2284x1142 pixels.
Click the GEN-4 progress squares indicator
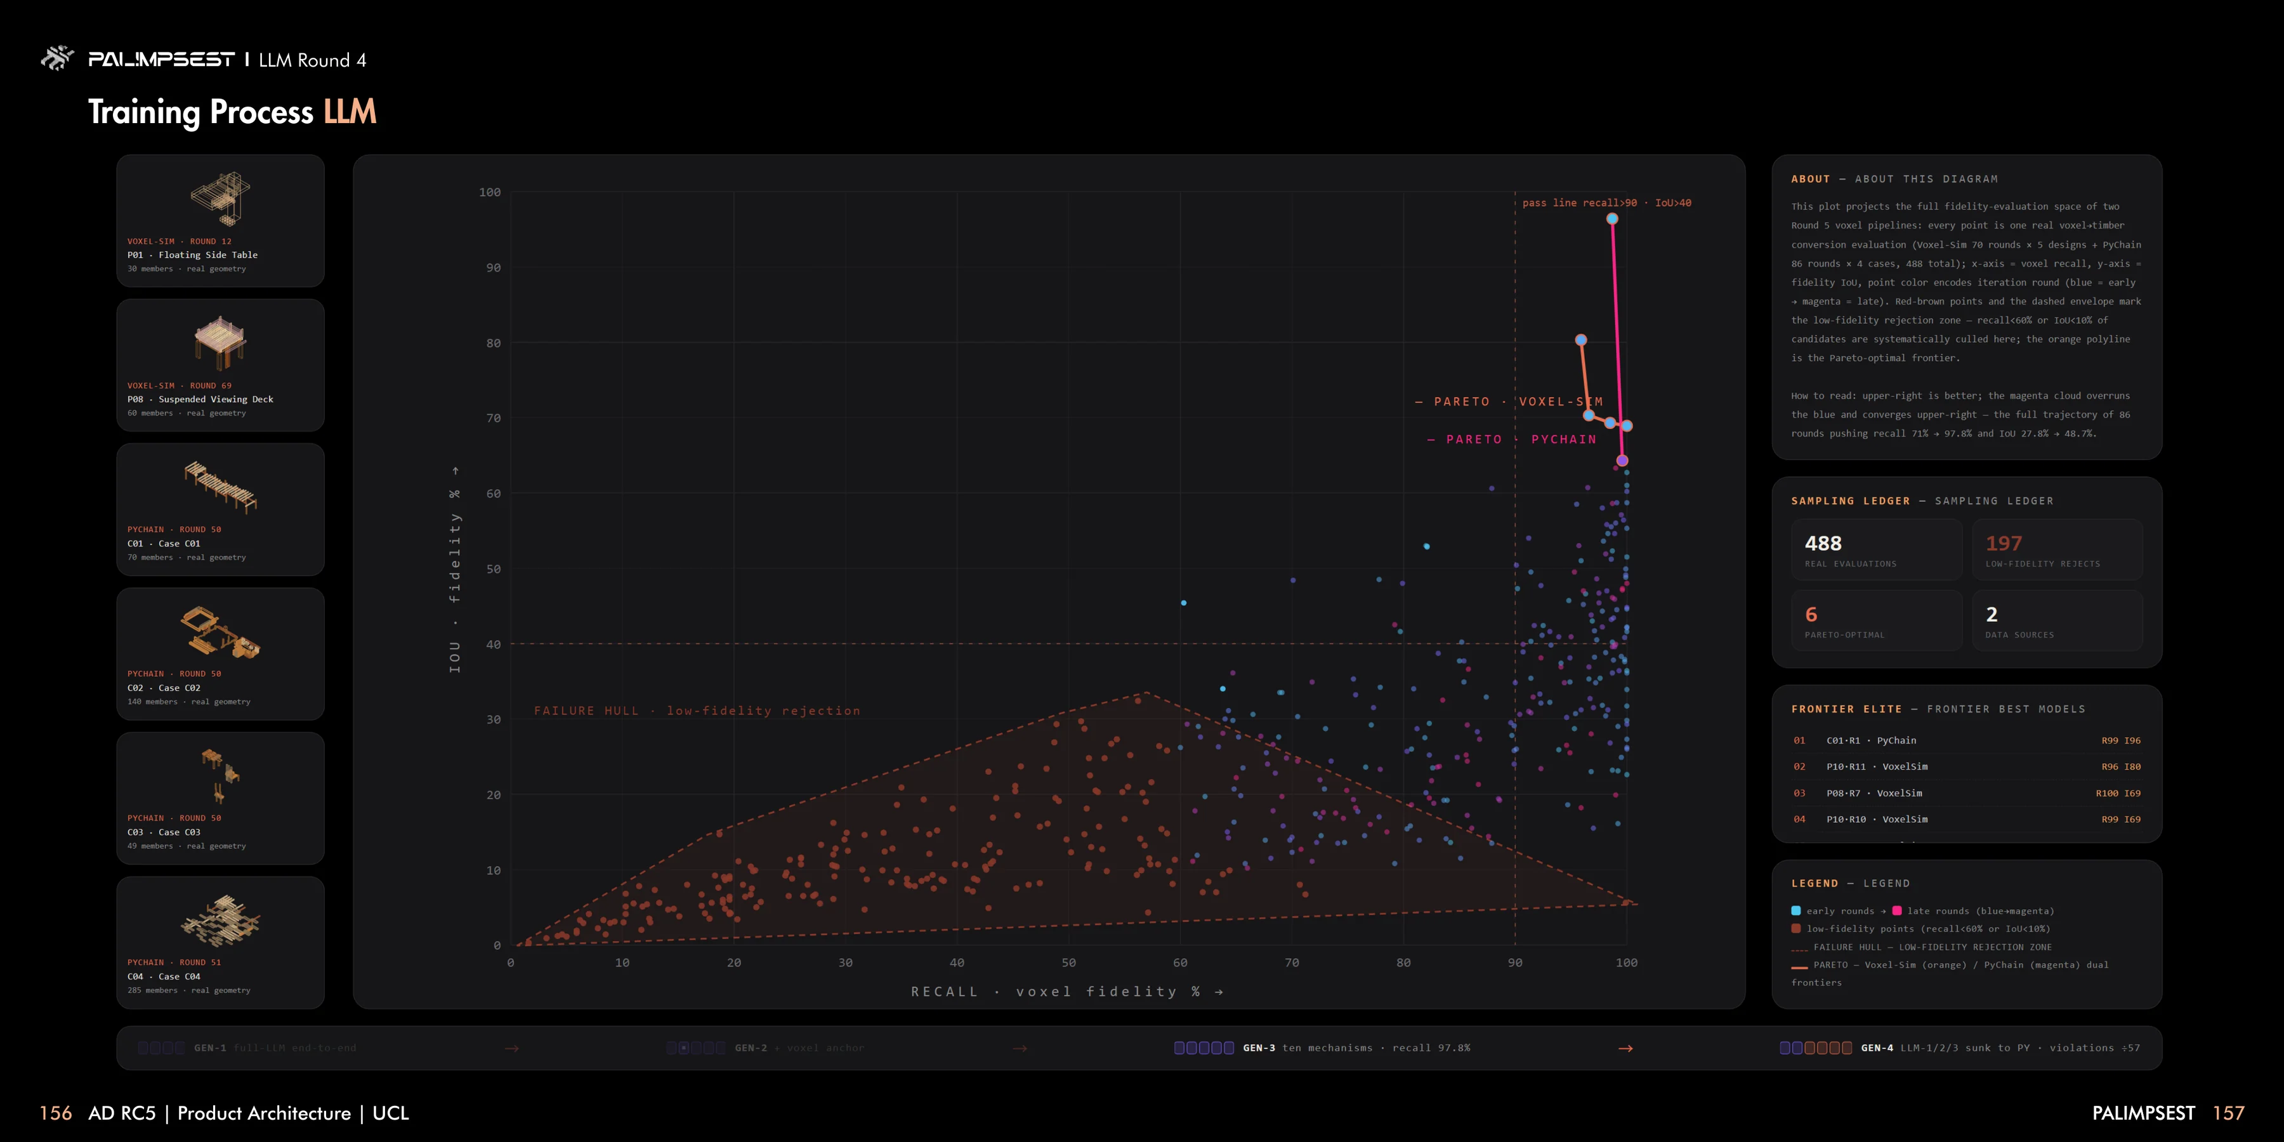click(x=1815, y=1048)
